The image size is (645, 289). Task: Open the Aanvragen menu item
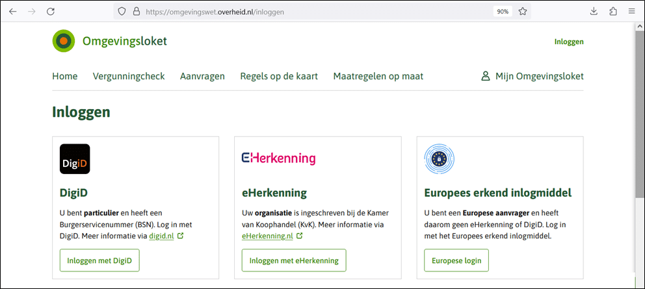pos(202,76)
